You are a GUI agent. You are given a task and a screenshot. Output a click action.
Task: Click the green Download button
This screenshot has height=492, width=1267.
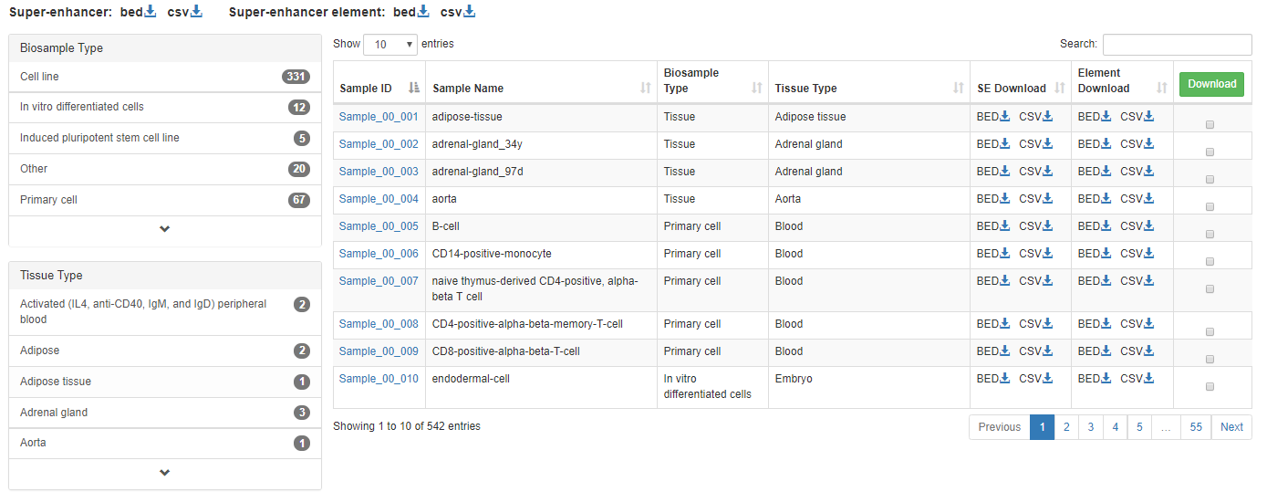1211,84
